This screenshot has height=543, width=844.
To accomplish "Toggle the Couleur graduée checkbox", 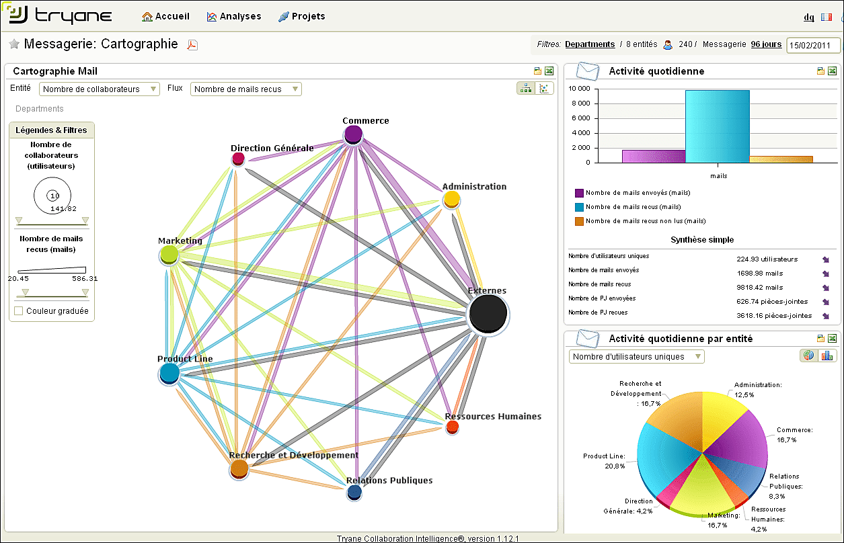I will coord(19,311).
